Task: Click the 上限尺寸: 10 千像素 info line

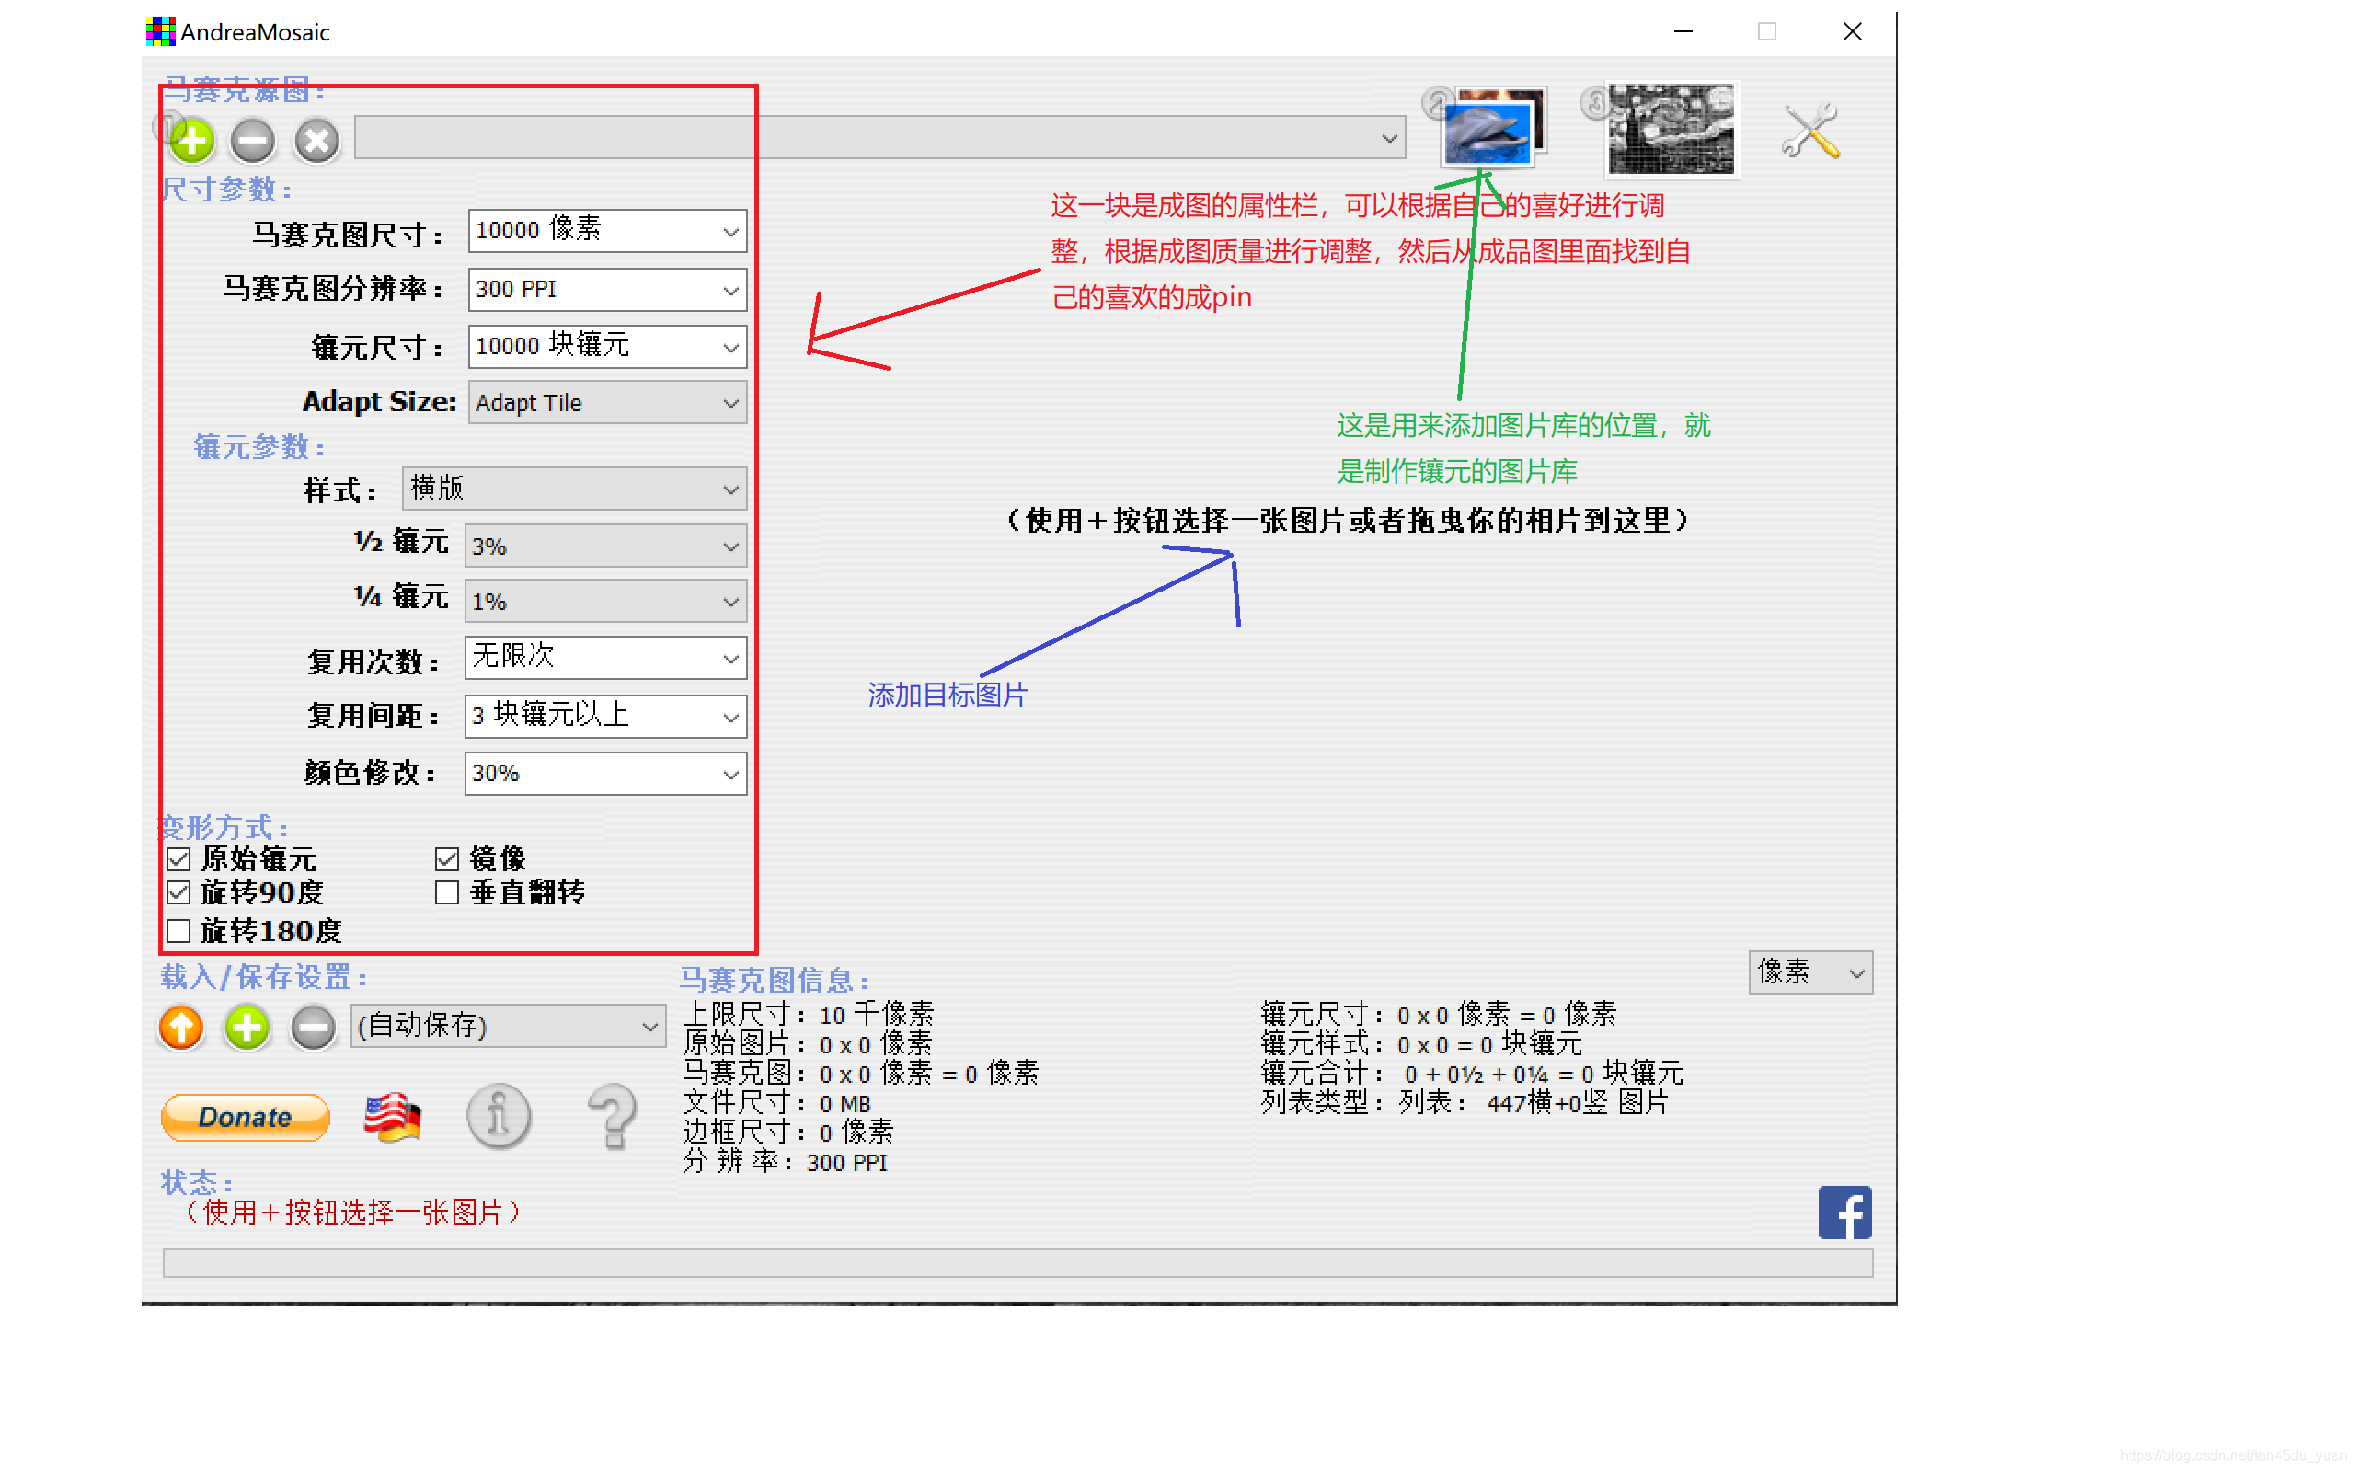Action: click(x=808, y=1015)
